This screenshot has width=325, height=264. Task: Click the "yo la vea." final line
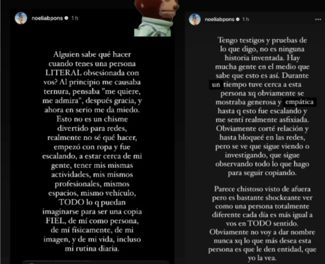click(262, 258)
